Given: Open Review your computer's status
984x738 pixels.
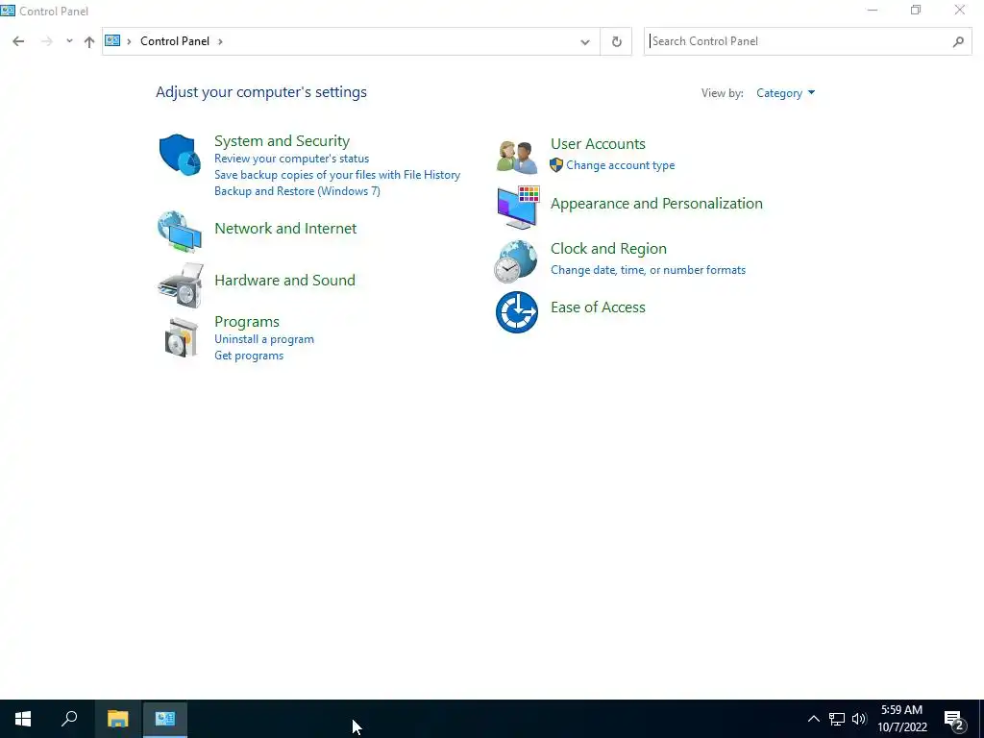Looking at the screenshot, I should [x=291, y=159].
